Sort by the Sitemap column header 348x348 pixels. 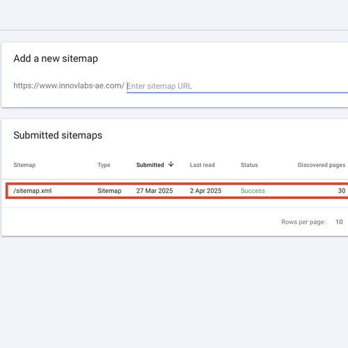coord(24,165)
